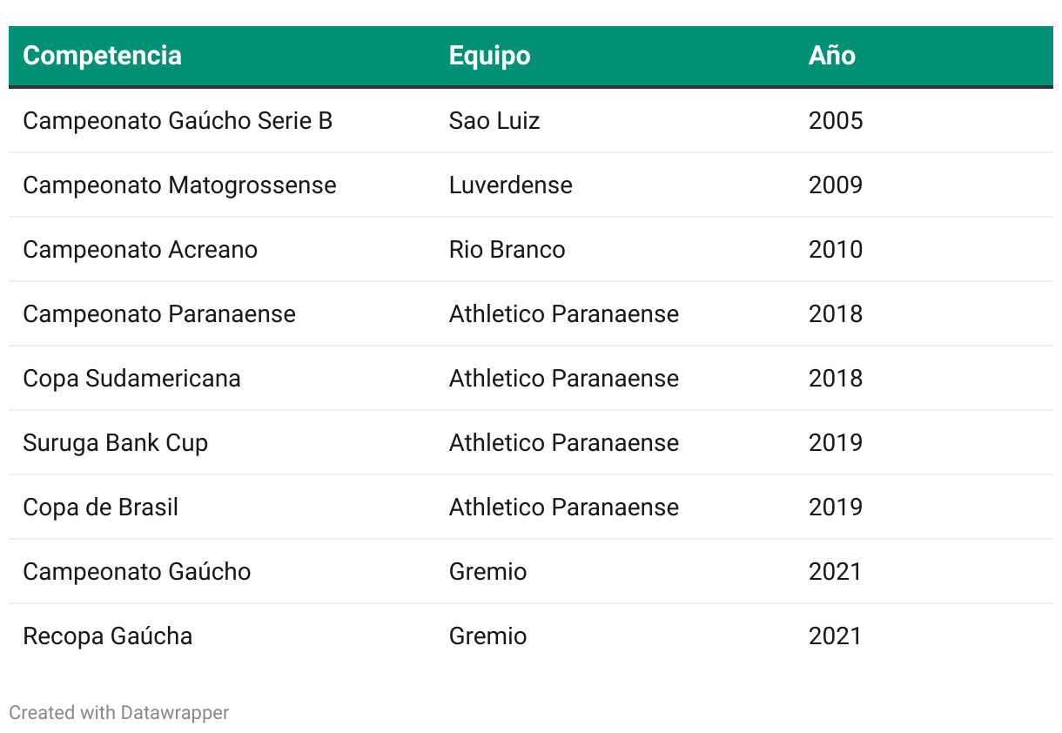Click the year 2010 cell

836,249
